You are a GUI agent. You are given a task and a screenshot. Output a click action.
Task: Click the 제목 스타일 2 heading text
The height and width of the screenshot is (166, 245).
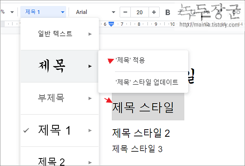click(141, 133)
